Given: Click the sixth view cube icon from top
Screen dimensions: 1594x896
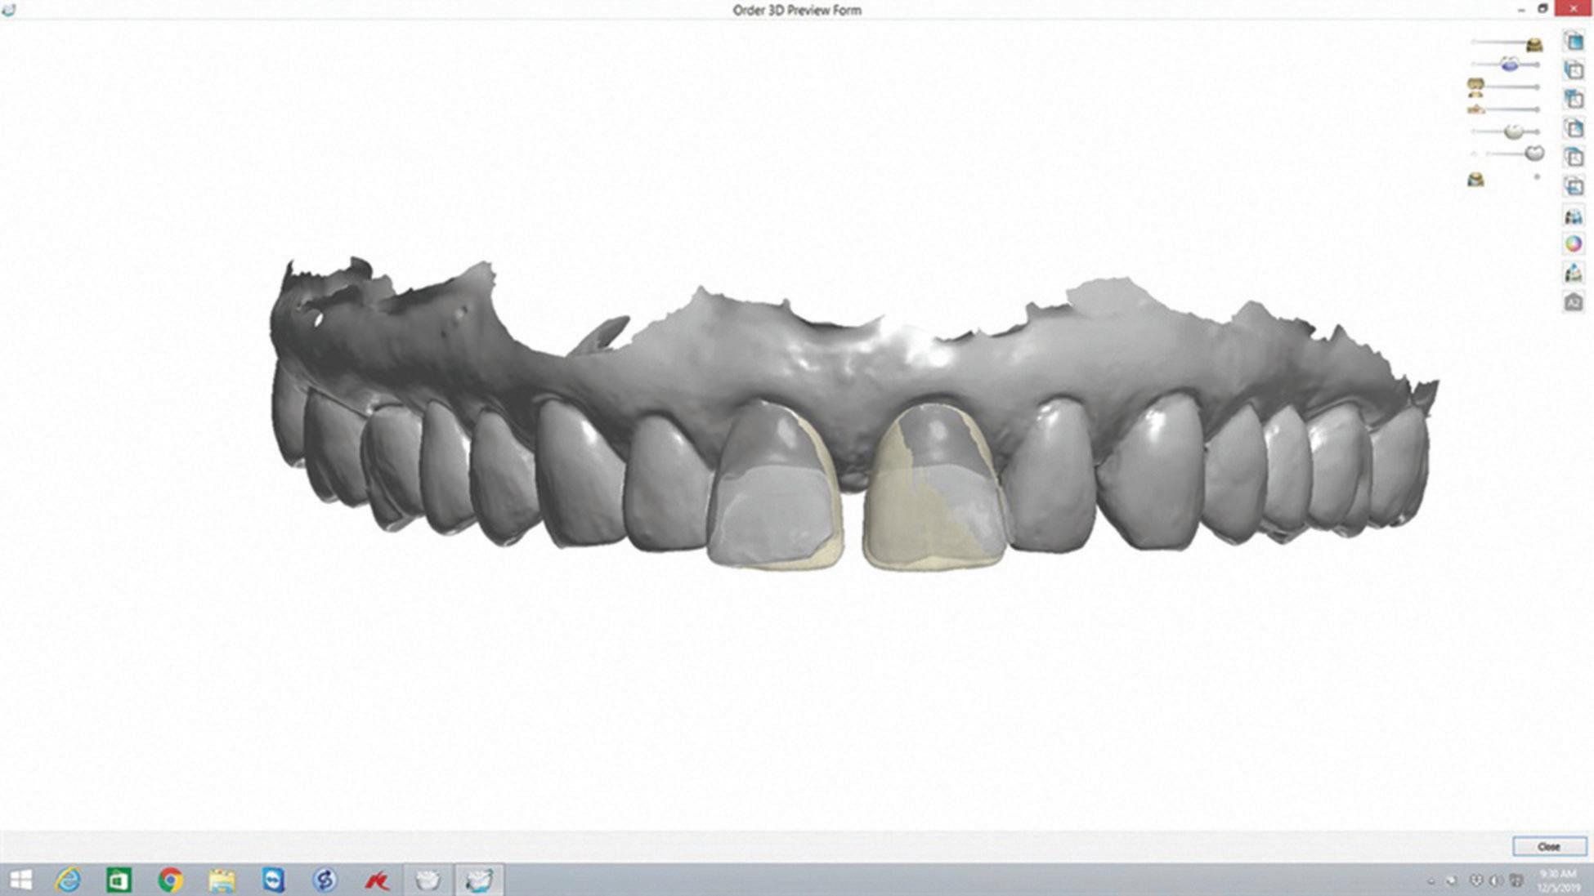Looking at the screenshot, I should (x=1573, y=186).
